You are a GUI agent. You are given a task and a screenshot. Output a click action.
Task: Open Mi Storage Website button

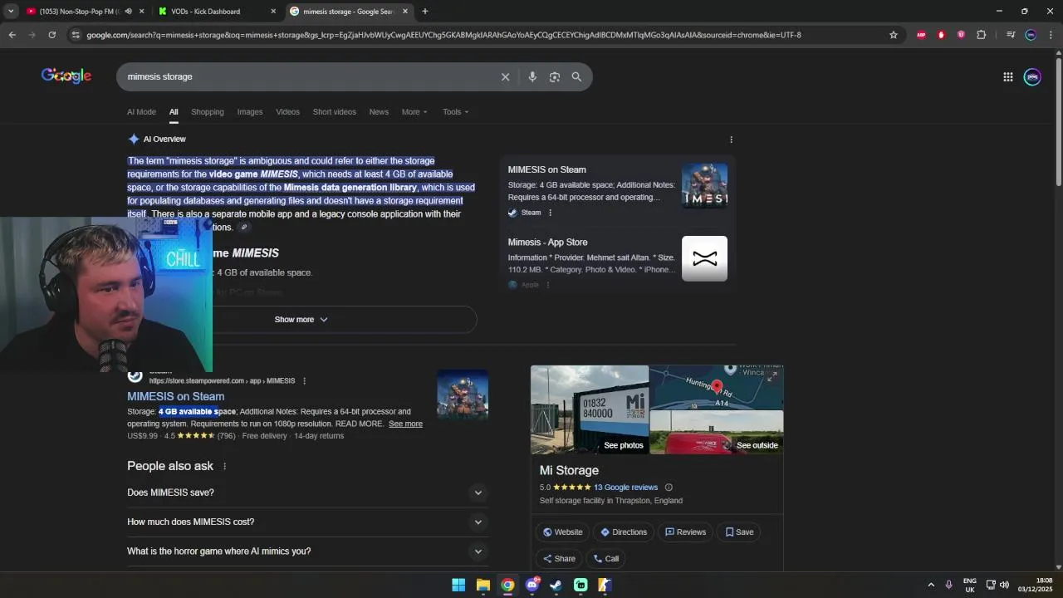(x=562, y=532)
